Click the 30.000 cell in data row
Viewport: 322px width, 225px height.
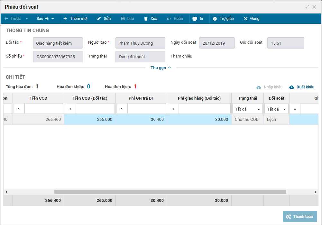pos(199,119)
